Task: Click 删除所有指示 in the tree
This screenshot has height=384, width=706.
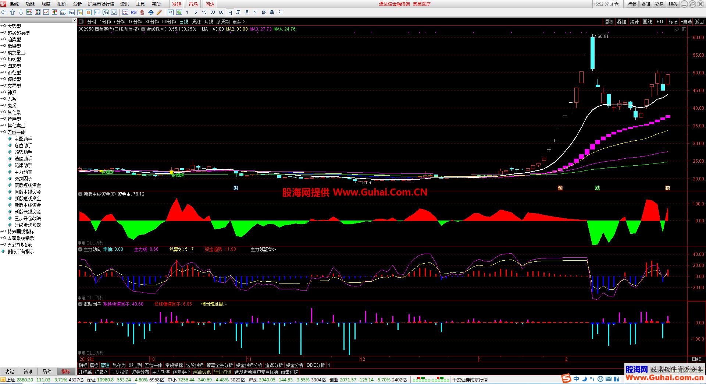Action: tap(21, 251)
